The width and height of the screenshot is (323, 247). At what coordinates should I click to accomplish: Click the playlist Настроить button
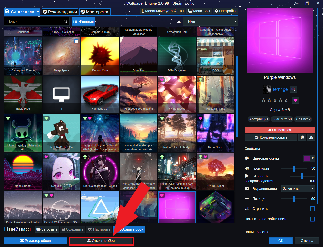pyautogui.click(x=99, y=229)
